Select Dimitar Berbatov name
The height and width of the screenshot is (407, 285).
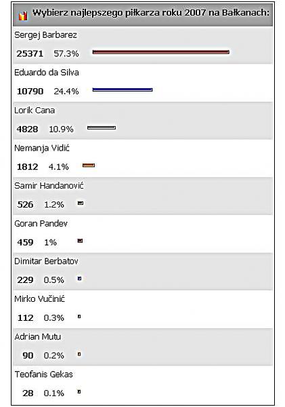[46, 261]
